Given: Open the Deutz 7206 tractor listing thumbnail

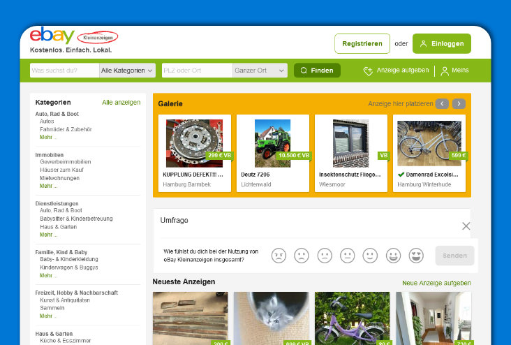Looking at the screenshot, I should (x=273, y=142).
